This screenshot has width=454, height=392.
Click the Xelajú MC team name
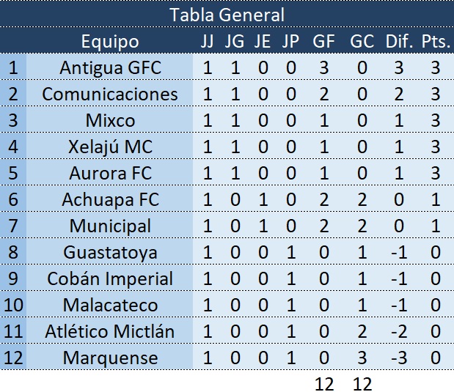tap(110, 147)
